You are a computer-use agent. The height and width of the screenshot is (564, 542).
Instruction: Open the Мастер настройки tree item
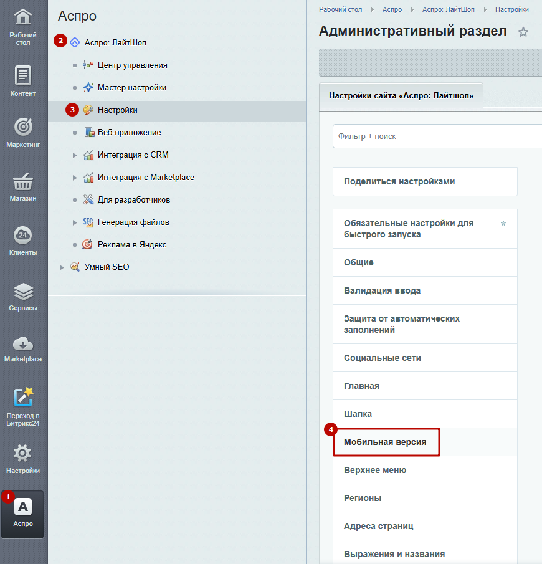pos(131,87)
